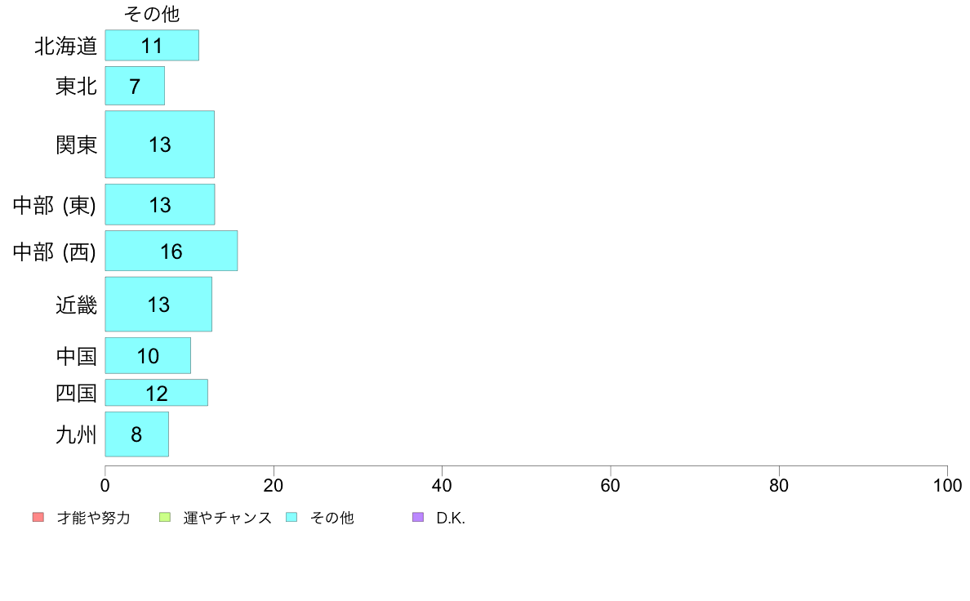The image size is (970, 601).
Task: Click the purple D.K. legend swatch
Action: [x=418, y=517]
